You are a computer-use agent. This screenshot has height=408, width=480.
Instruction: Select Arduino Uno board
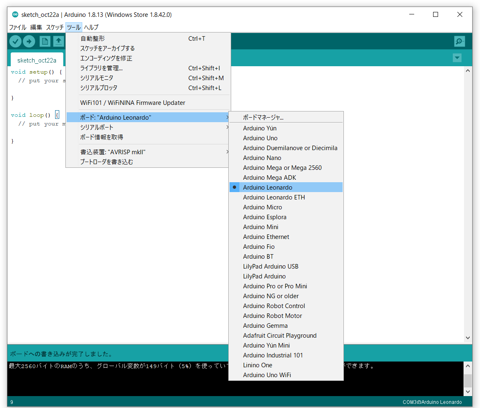286,138
